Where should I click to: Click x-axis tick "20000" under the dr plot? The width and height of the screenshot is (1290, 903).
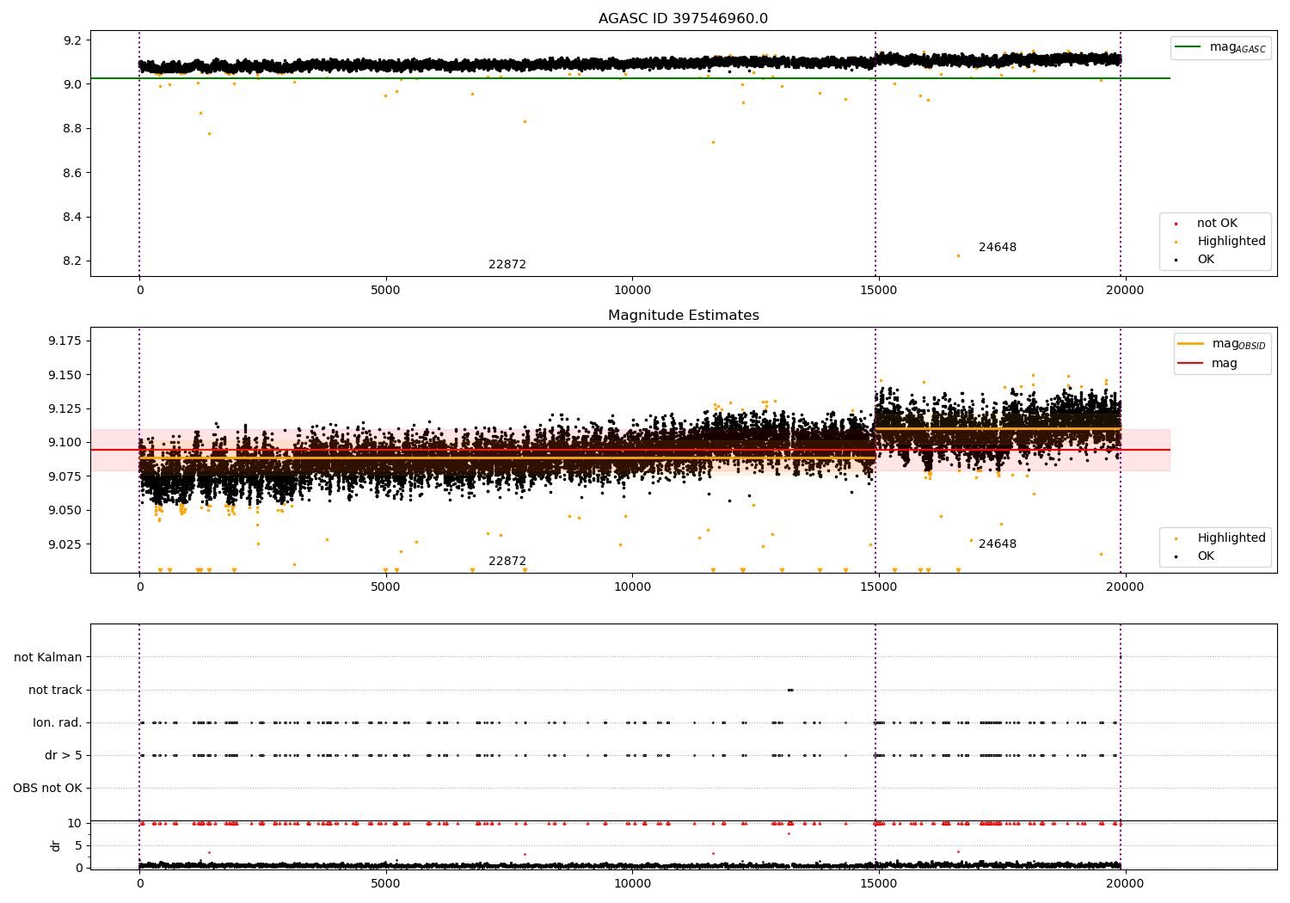(1124, 884)
